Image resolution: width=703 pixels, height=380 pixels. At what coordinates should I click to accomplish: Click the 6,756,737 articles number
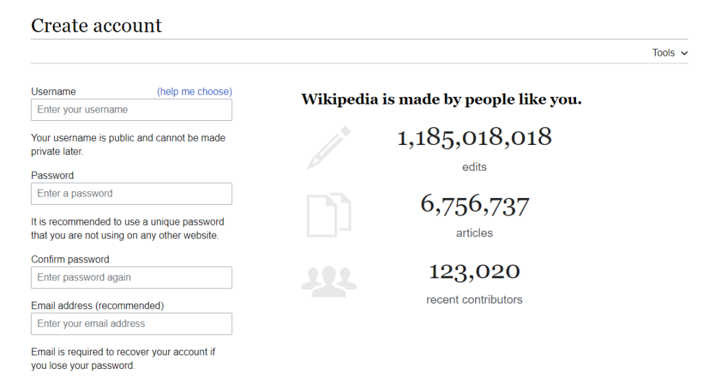coord(474,205)
